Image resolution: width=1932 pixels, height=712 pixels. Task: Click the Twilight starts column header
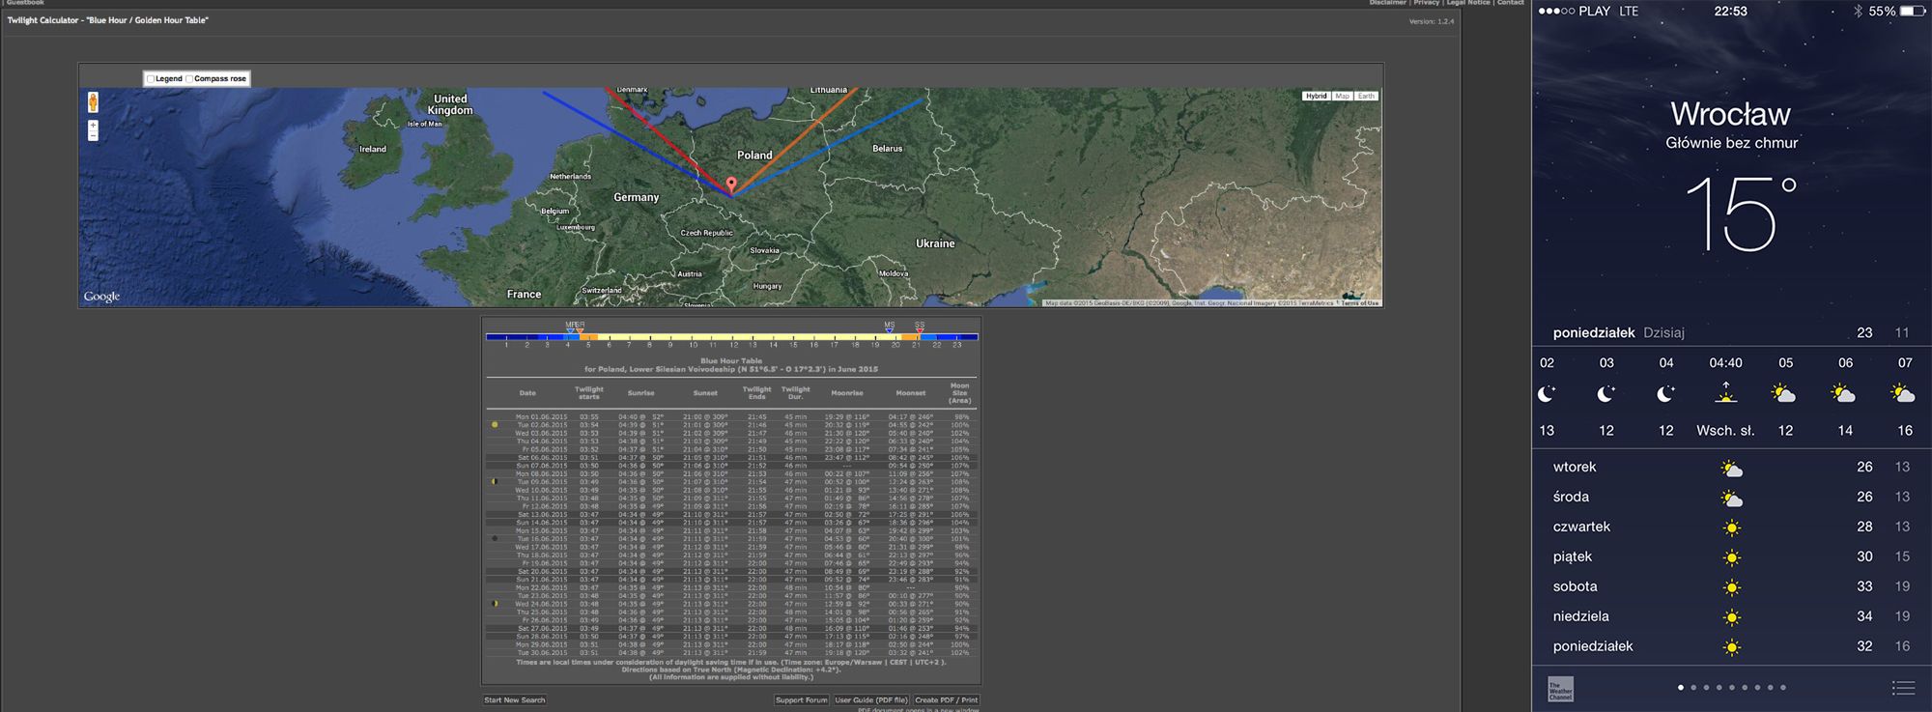coord(589,393)
